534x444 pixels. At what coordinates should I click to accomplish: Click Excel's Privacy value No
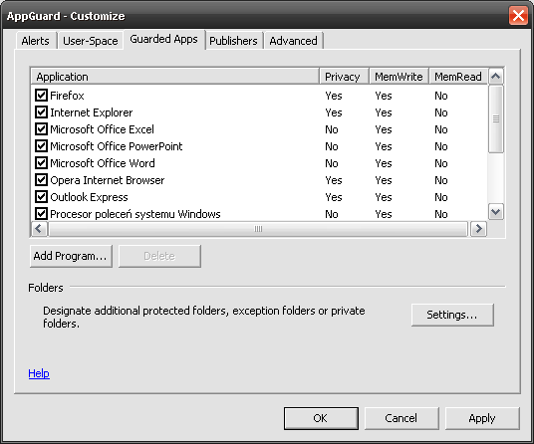(x=332, y=129)
